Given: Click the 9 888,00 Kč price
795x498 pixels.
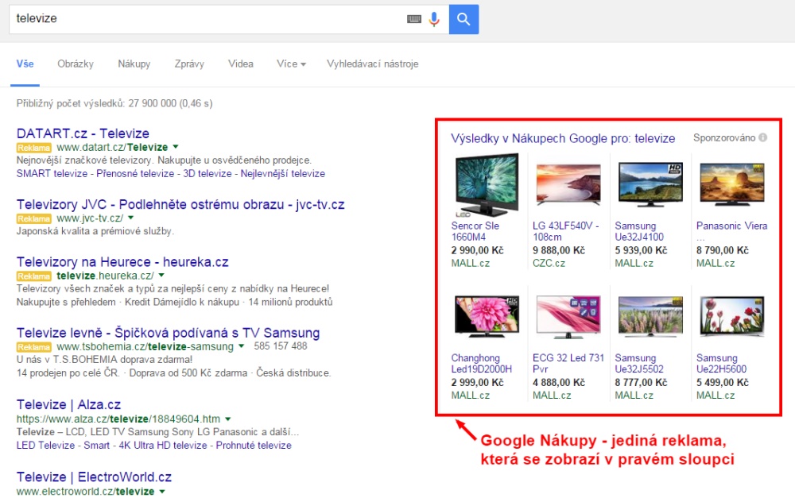Looking at the screenshot, I should [x=559, y=250].
